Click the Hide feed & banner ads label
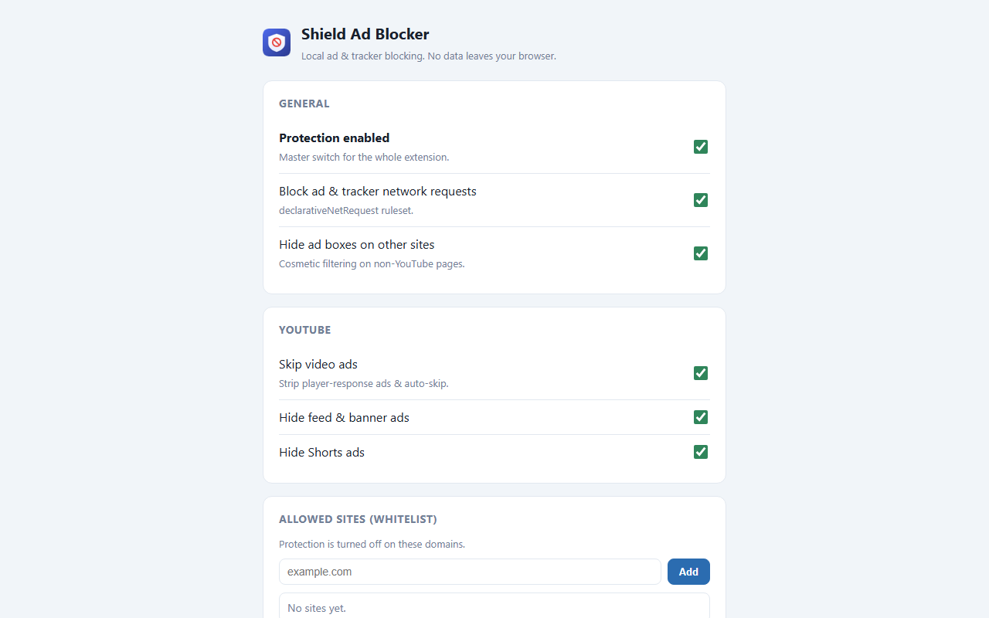 coord(344,417)
